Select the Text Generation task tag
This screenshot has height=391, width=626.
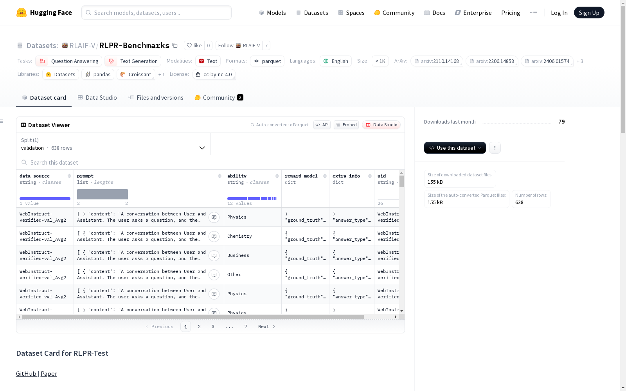tap(133, 61)
